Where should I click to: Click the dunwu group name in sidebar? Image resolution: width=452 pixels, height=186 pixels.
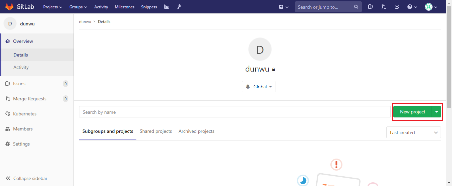27,24
